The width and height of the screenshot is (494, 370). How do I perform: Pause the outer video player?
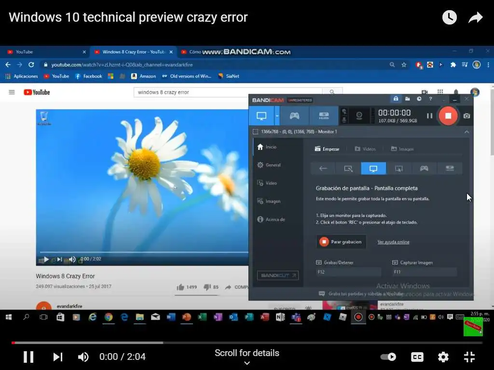point(28,357)
